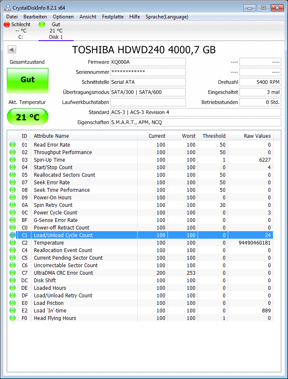Click the status icon beside G-Sense Error Rate

coord(13,220)
